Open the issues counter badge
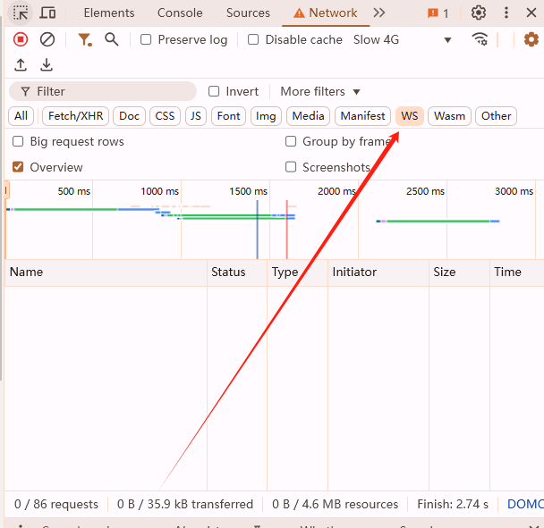This screenshot has height=528, width=544. [438, 13]
